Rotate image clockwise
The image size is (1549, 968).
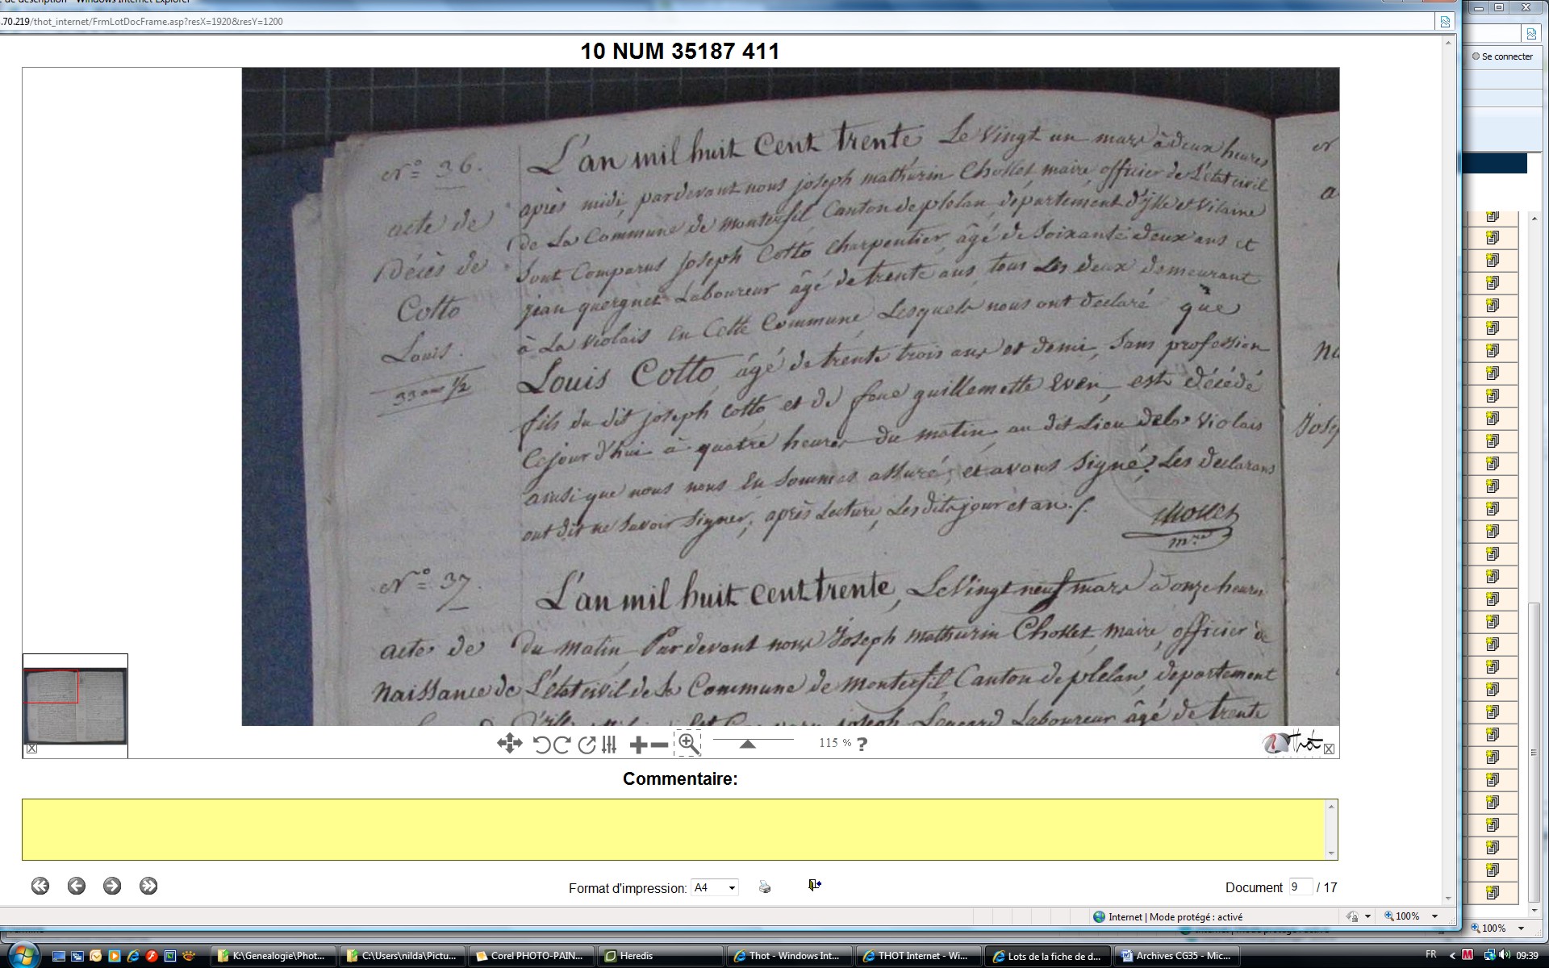point(562,745)
